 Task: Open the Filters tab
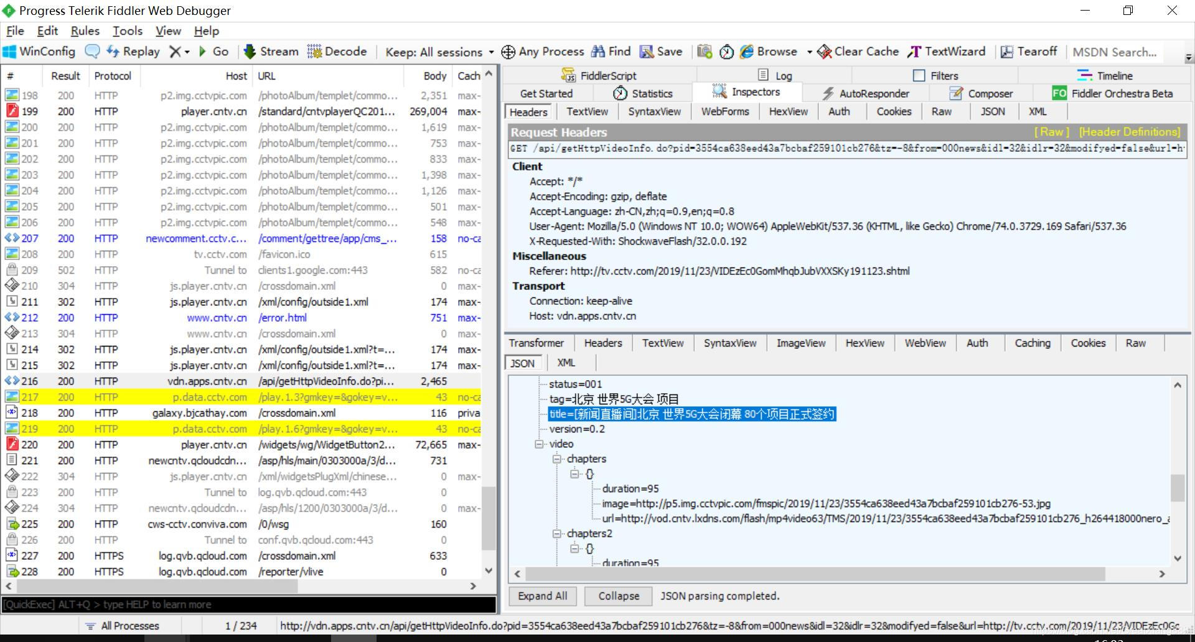pos(935,75)
